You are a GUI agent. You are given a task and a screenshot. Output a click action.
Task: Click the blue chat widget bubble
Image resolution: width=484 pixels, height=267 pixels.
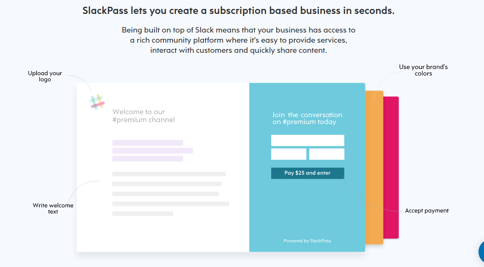(481, 252)
